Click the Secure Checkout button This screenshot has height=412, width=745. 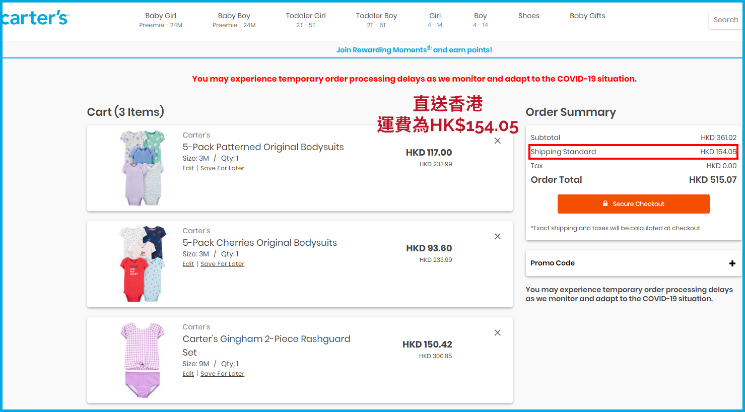(633, 204)
